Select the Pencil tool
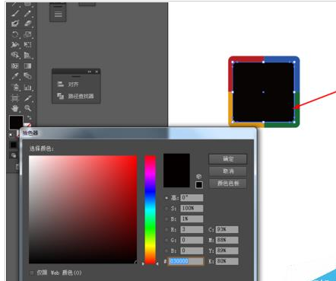The height and width of the screenshot is (281, 336). [27, 13]
